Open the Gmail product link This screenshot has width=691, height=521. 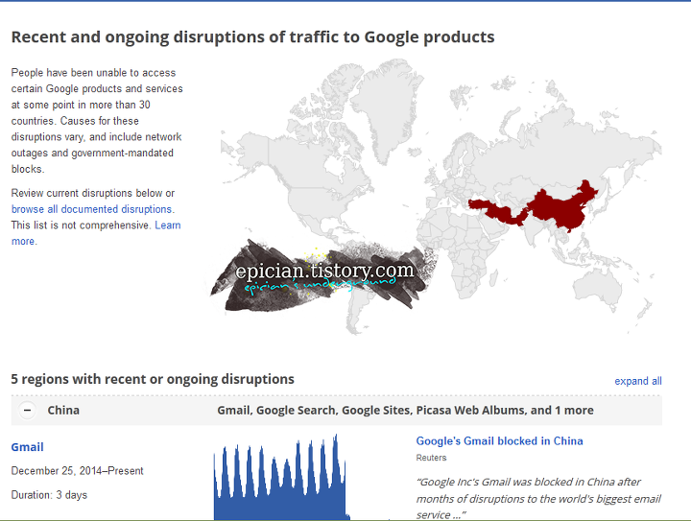pos(27,447)
